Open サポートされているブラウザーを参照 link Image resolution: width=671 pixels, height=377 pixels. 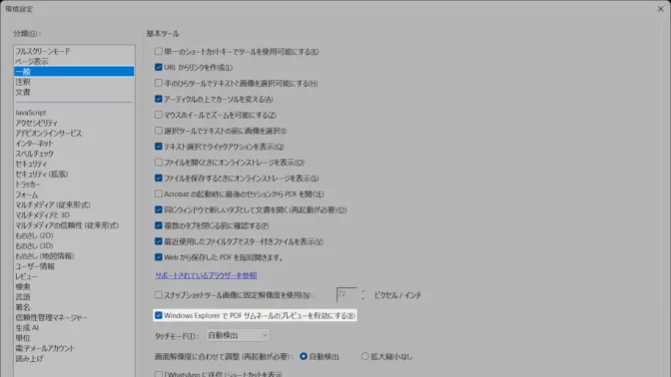click(x=206, y=275)
